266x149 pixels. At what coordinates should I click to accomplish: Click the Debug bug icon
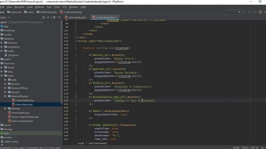pyautogui.click(x=249, y=12)
